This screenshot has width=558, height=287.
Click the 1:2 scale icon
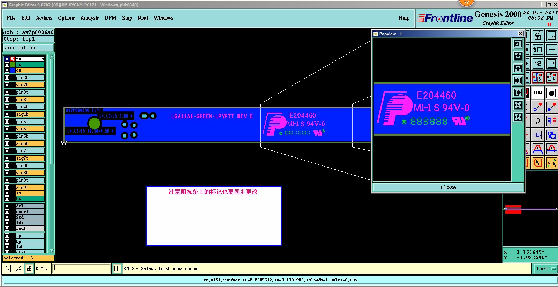pos(537,64)
